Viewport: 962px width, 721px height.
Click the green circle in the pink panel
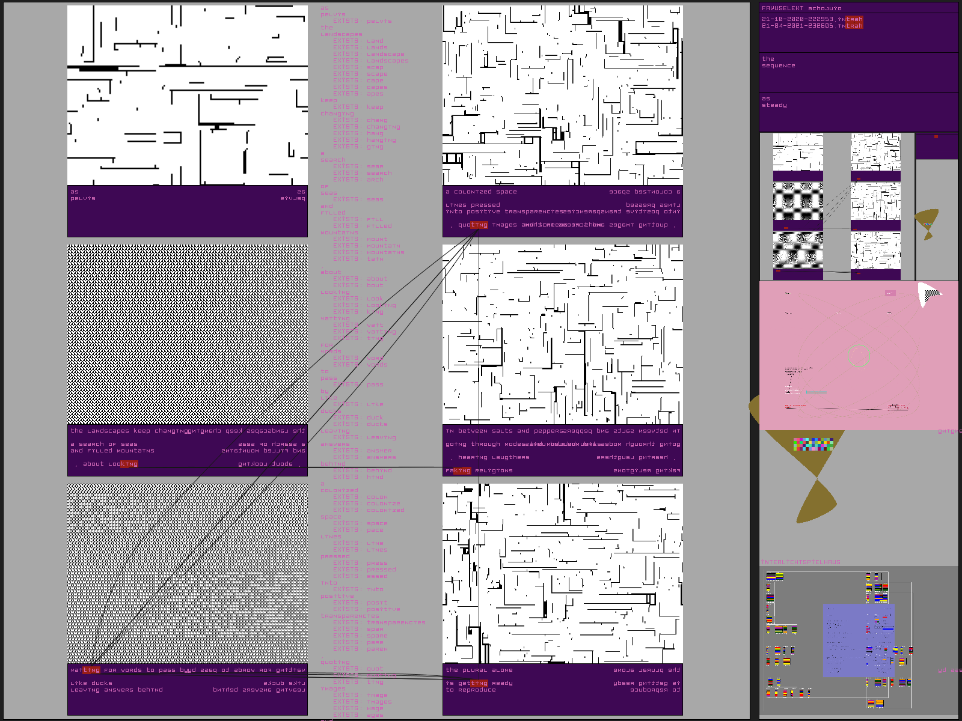point(859,356)
